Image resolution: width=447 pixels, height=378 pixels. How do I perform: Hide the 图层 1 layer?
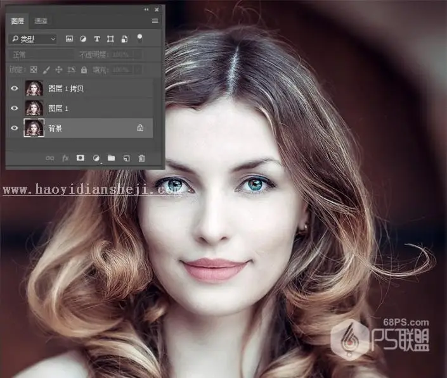(x=14, y=108)
